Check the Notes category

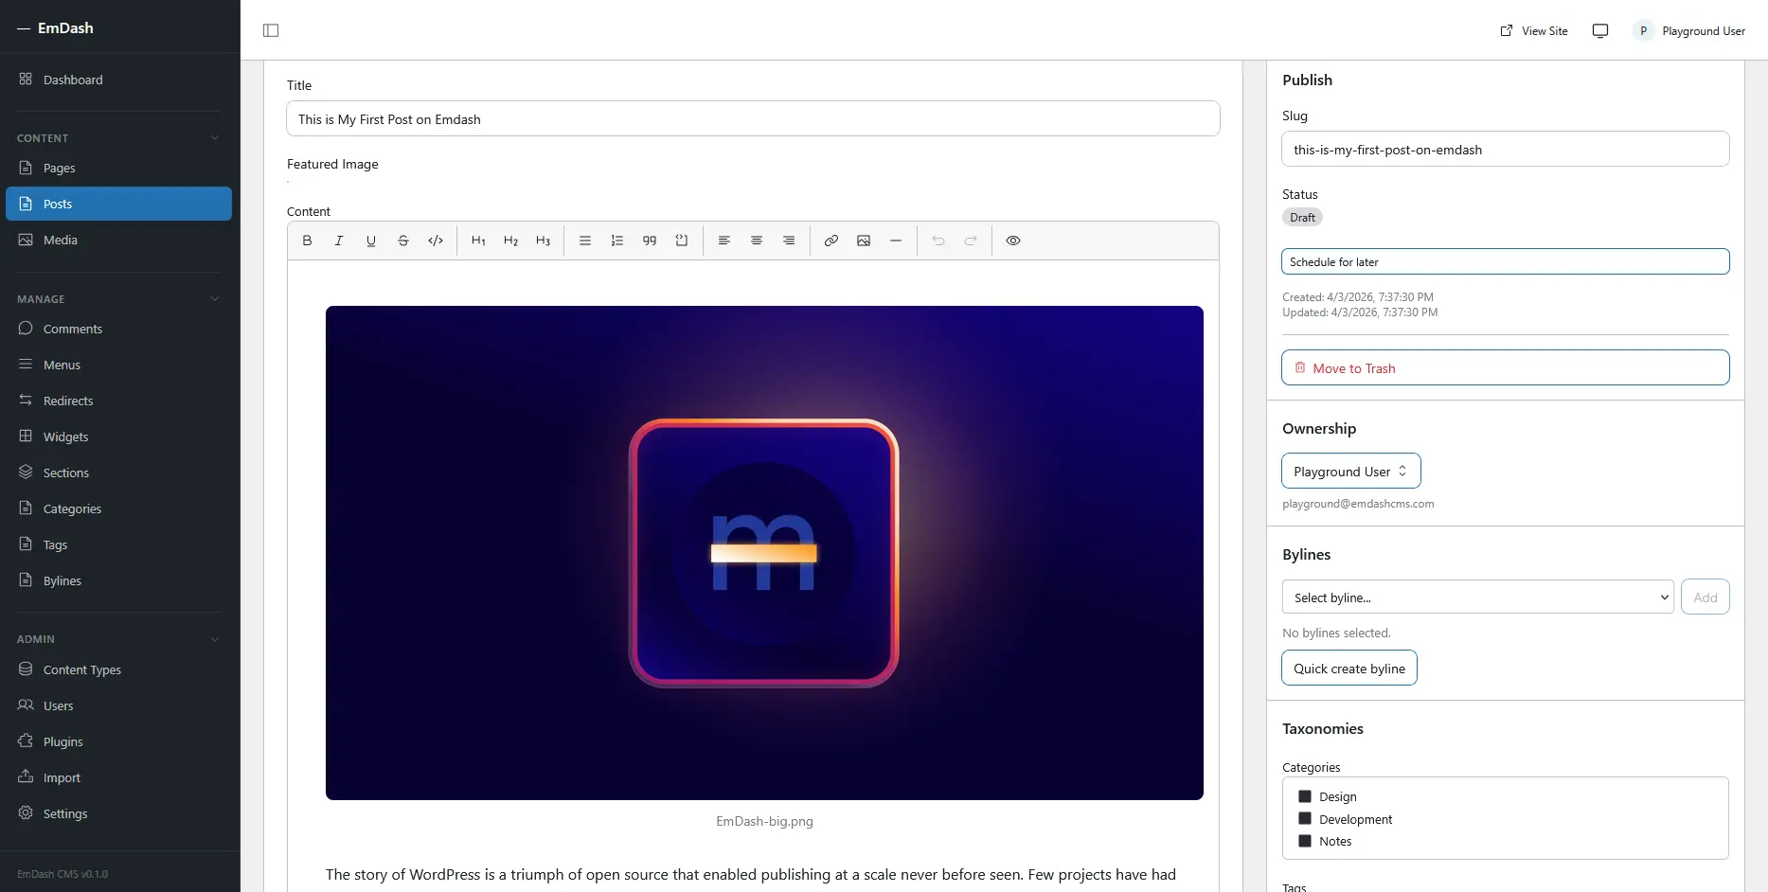click(x=1304, y=841)
